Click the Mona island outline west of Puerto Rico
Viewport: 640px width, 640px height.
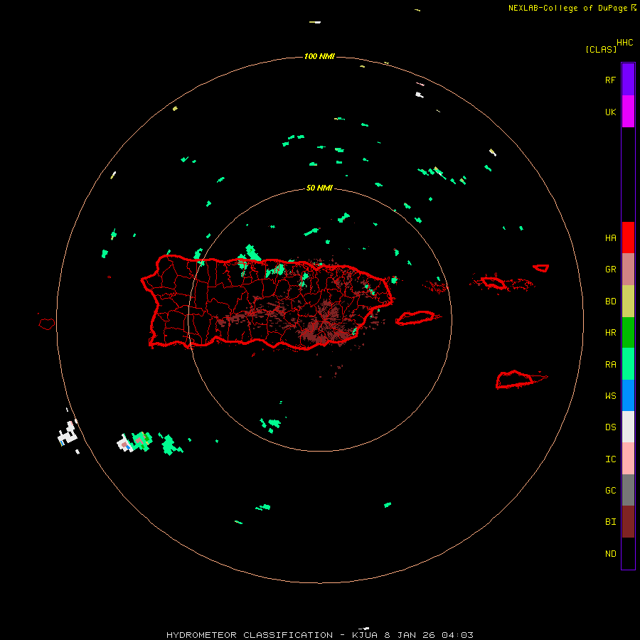[x=47, y=324]
